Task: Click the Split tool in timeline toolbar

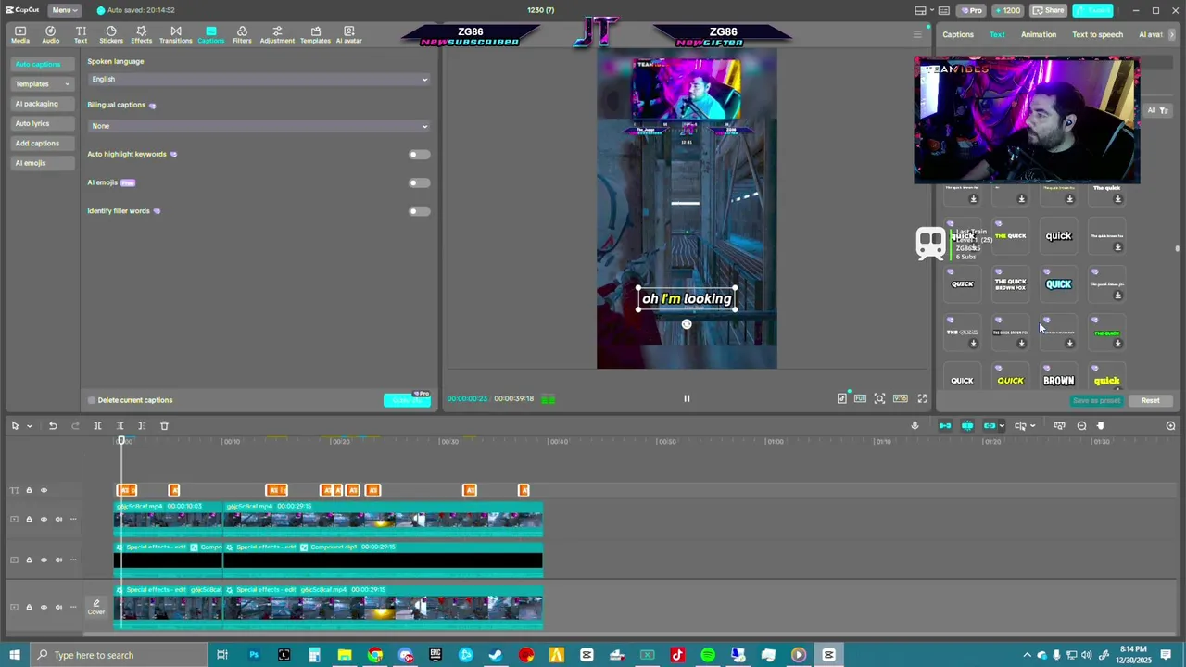Action: [97, 425]
